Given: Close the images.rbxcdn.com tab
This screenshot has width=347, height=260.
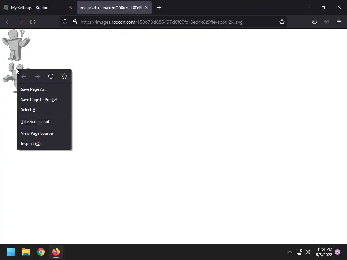Looking at the screenshot, I should pyautogui.click(x=146, y=7).
